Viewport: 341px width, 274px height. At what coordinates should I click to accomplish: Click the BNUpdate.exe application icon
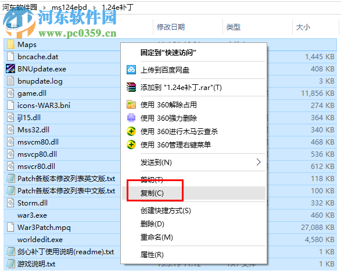tap(10, 69)
